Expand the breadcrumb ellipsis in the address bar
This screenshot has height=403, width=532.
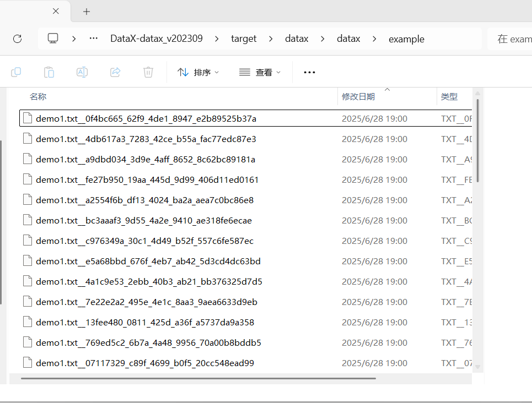tap(93, 39)
